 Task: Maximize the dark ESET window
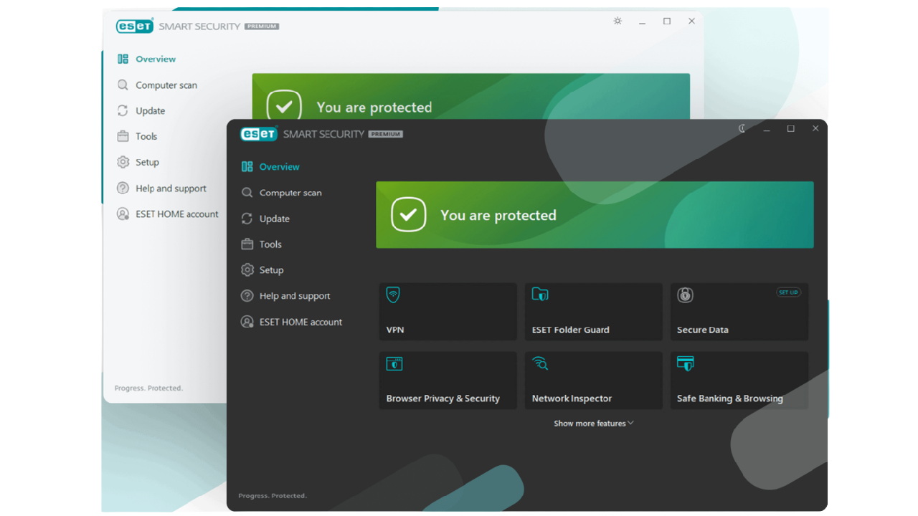click(791, 129)
